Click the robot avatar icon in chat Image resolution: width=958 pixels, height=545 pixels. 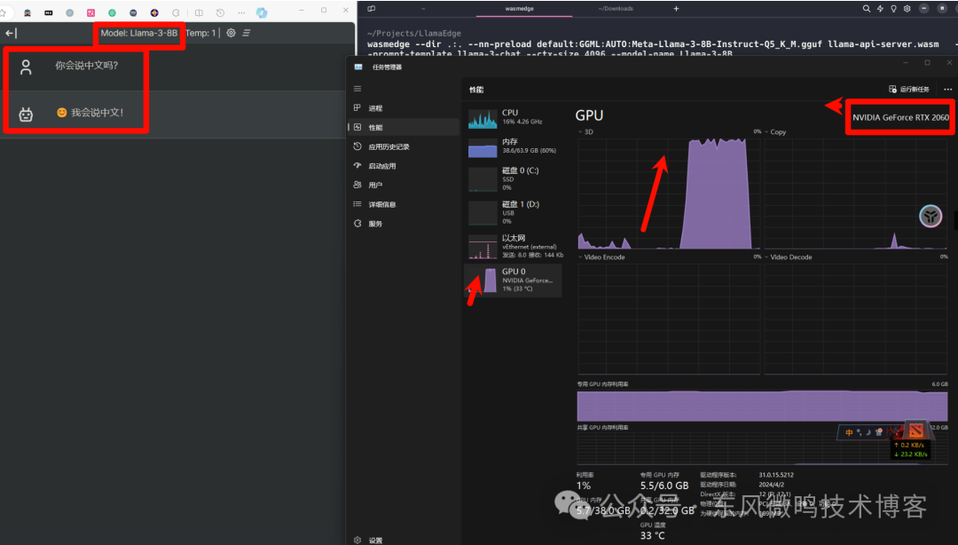(x=26, y=115)
